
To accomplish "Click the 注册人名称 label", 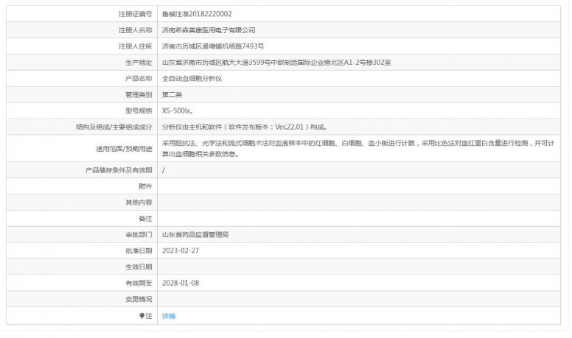I will pos(135,30).
